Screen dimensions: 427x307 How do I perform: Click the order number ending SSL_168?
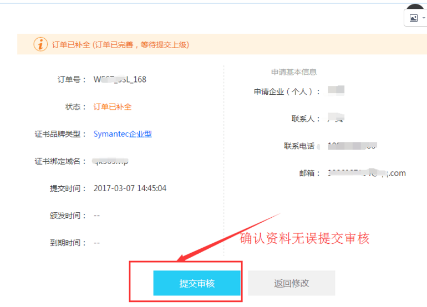click(x=120, y=79)
